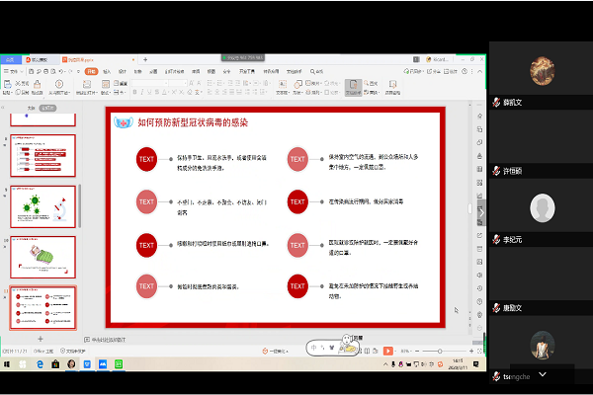Click the zoom out minus button in status bar
593x395 pixels.
(415, 351)
